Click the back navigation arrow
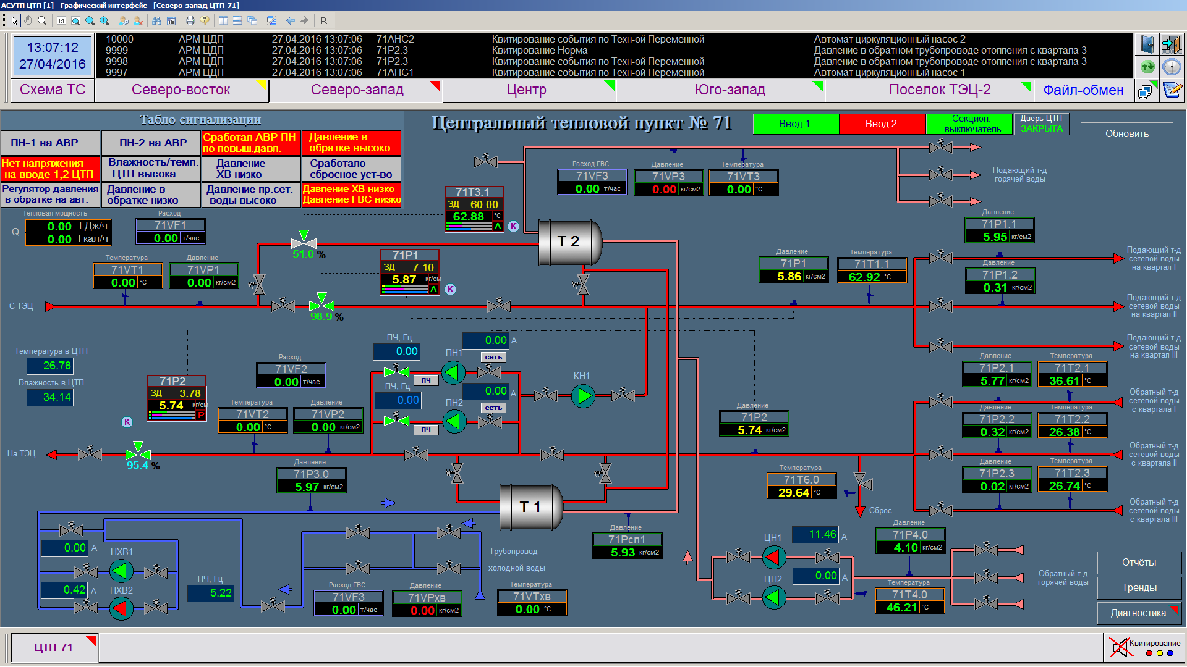 pyautogui.click(x=290, y=20)
